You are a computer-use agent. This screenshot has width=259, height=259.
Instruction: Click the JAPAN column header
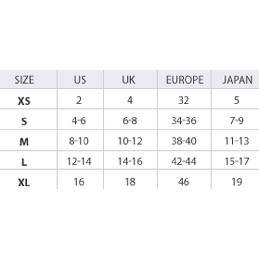coord(237,80)
